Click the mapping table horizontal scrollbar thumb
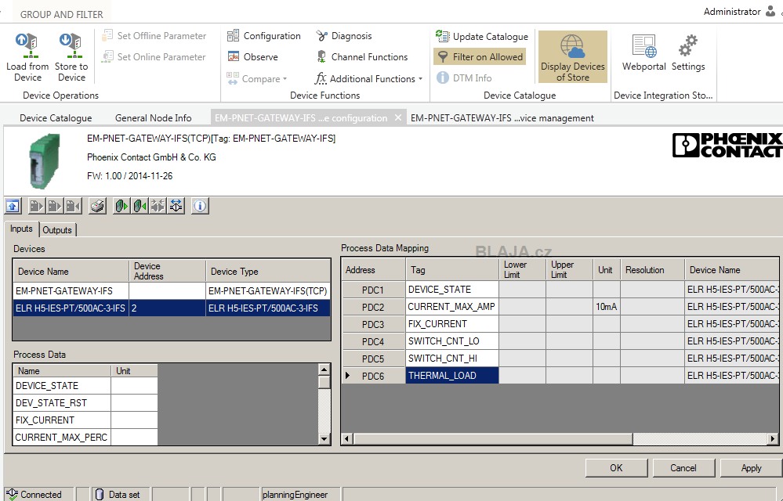This screenshot has height=501, width=783. click(x=493, y=439)
